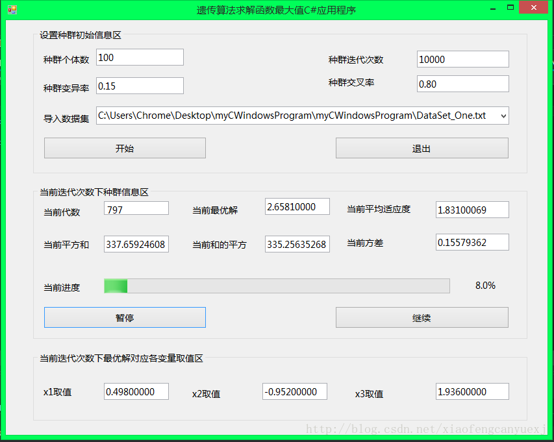554x442 pixels.
Task: Click the 设置种群初始信息区 group title
Action: coord(80,35)
